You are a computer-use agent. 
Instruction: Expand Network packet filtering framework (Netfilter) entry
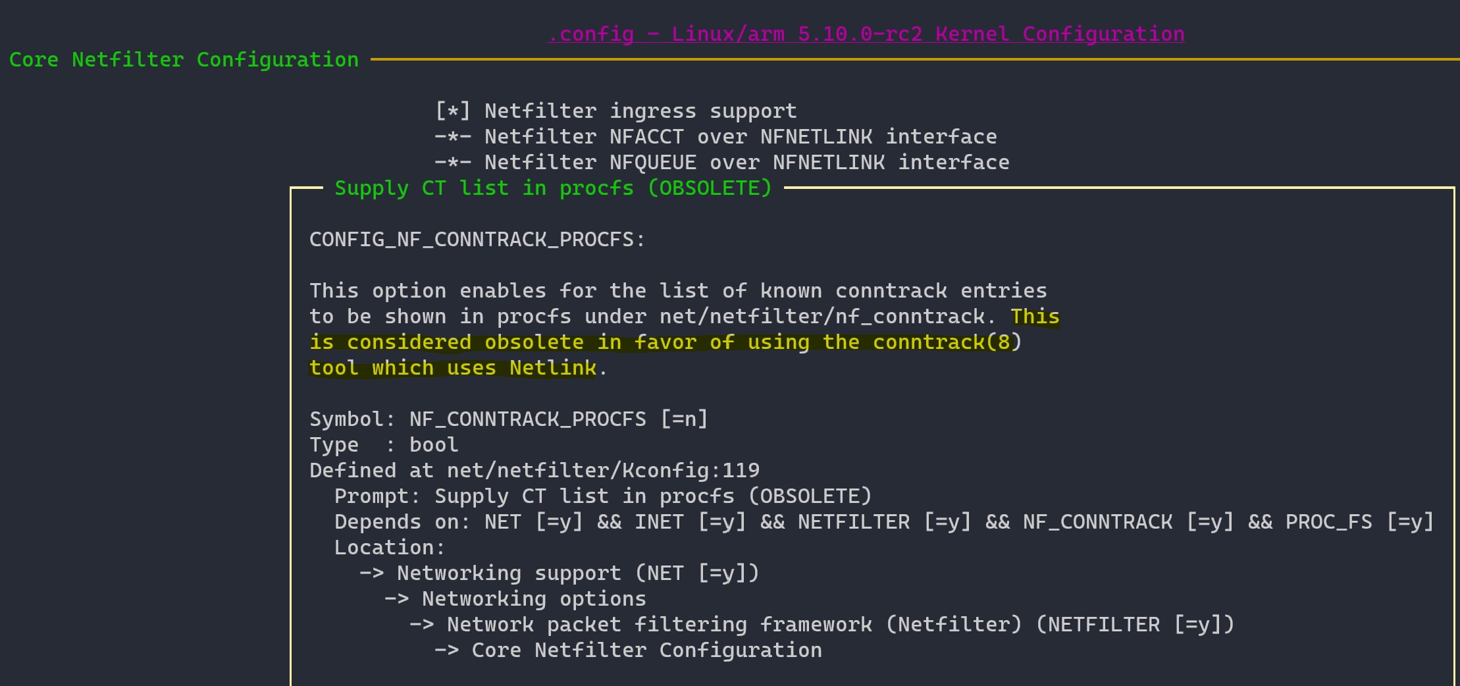(823, 624)
